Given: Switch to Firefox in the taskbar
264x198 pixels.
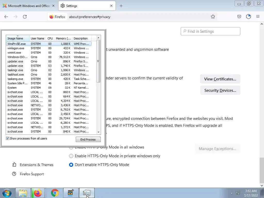Looking at the screenshot, I should tap(38, 193).
